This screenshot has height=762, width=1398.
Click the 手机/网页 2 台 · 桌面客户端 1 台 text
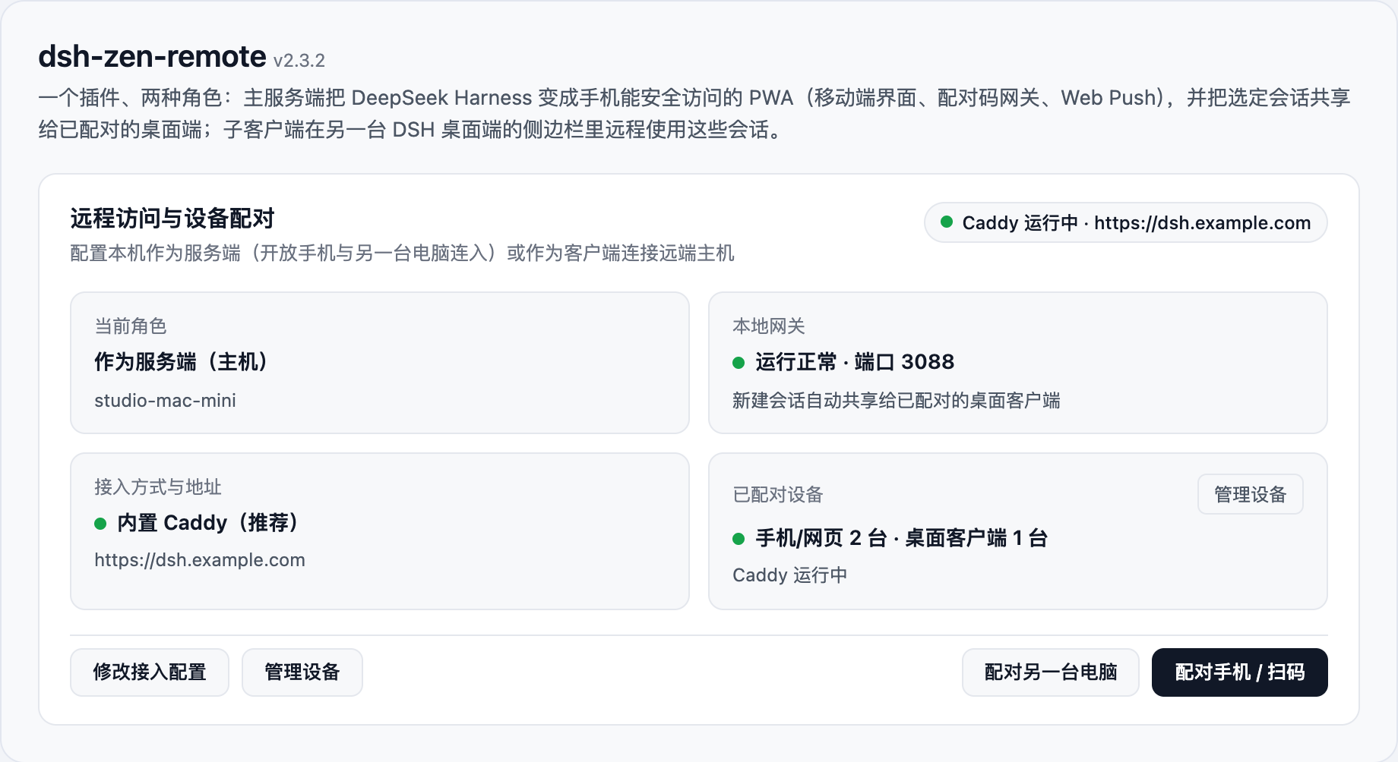click(x=902, y=538)
